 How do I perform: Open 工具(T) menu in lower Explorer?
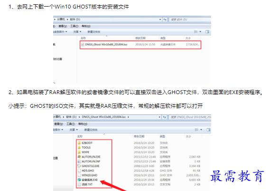[71, 124]
